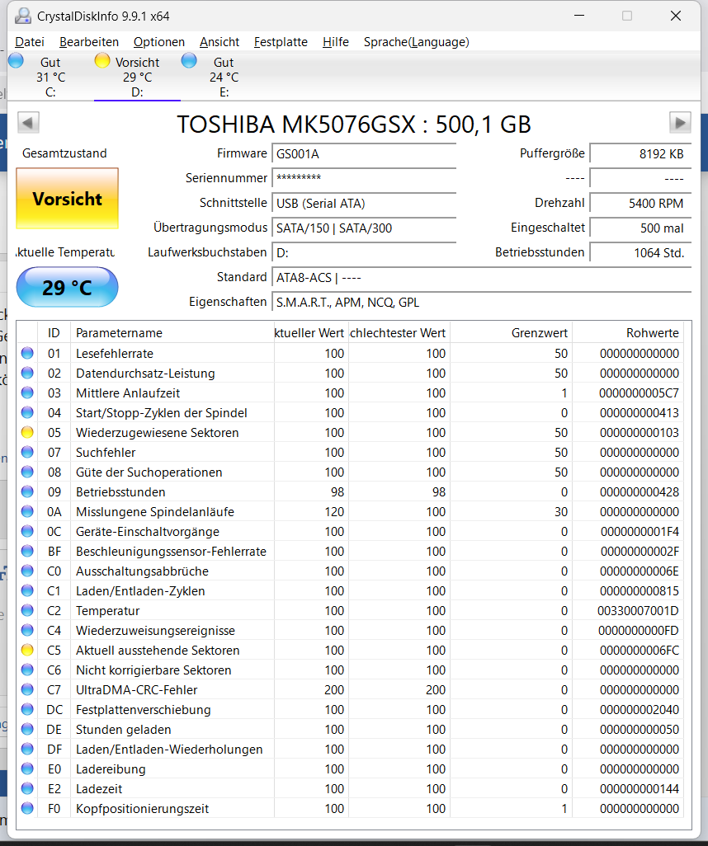Viewport: 708px width, 846px height.
Task: Click the Grenzwert column header
Action: (x=512, y=333)
